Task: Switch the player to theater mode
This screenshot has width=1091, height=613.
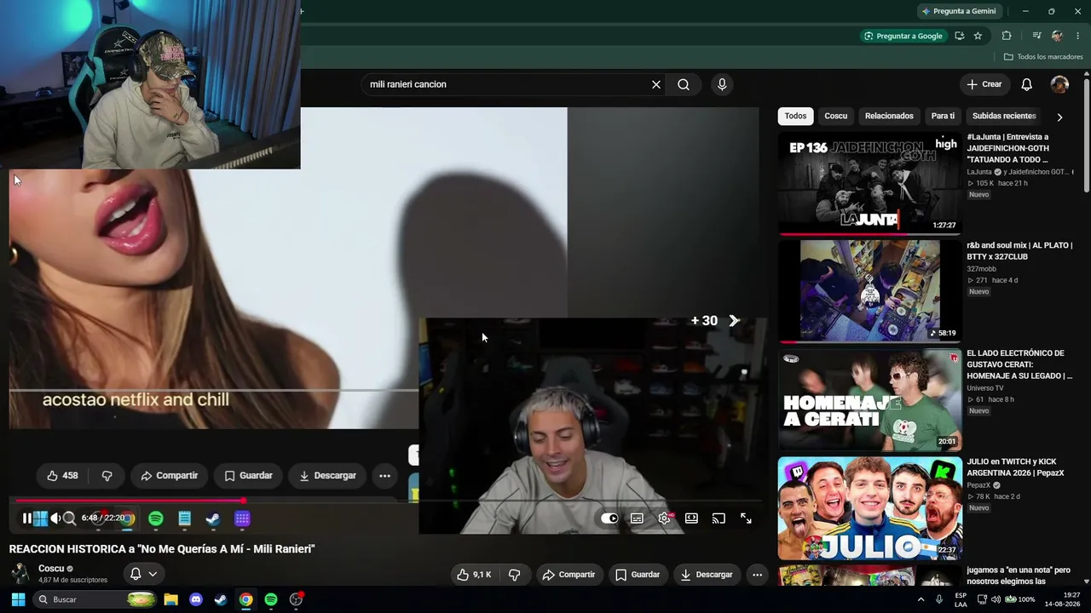Action: [x=691, y=518]
